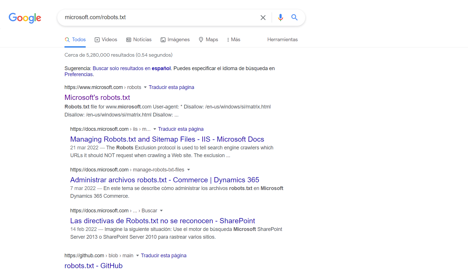
Task: Start voice search with the microphone icon
Action: pyautogui.click(x=280, y=17)
